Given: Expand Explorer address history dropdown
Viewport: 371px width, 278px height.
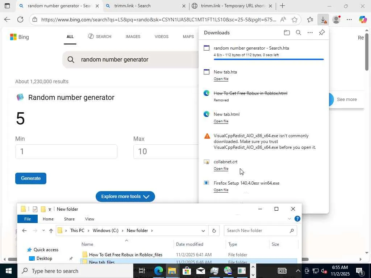Looking at the screenshot, I should click(203, 231).
